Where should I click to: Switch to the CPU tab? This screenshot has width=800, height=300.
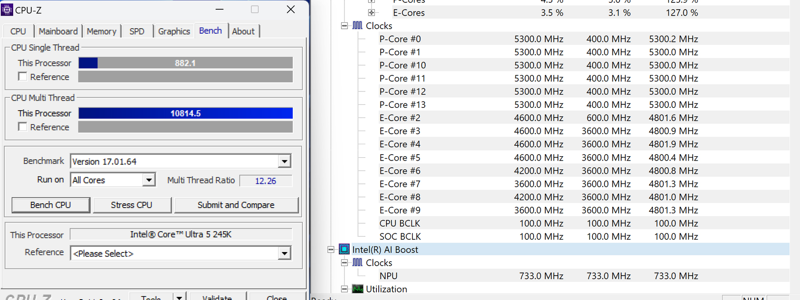(18, 31)
